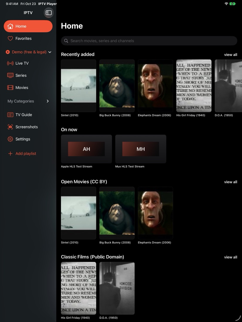Image resolution: width=242 pixels, height=322 pixels.
Task: Open His Girl Friday poster in Recently added
Action: point(194,86)
